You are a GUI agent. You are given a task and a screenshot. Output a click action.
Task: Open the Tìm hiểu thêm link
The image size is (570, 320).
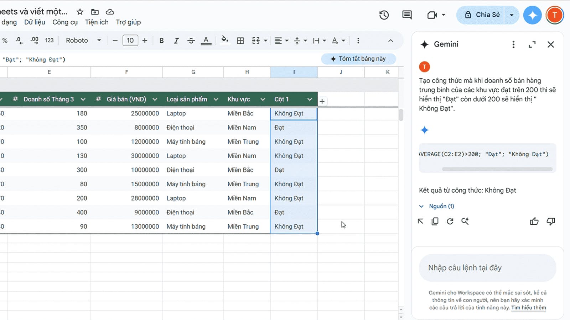pos(529,308)
